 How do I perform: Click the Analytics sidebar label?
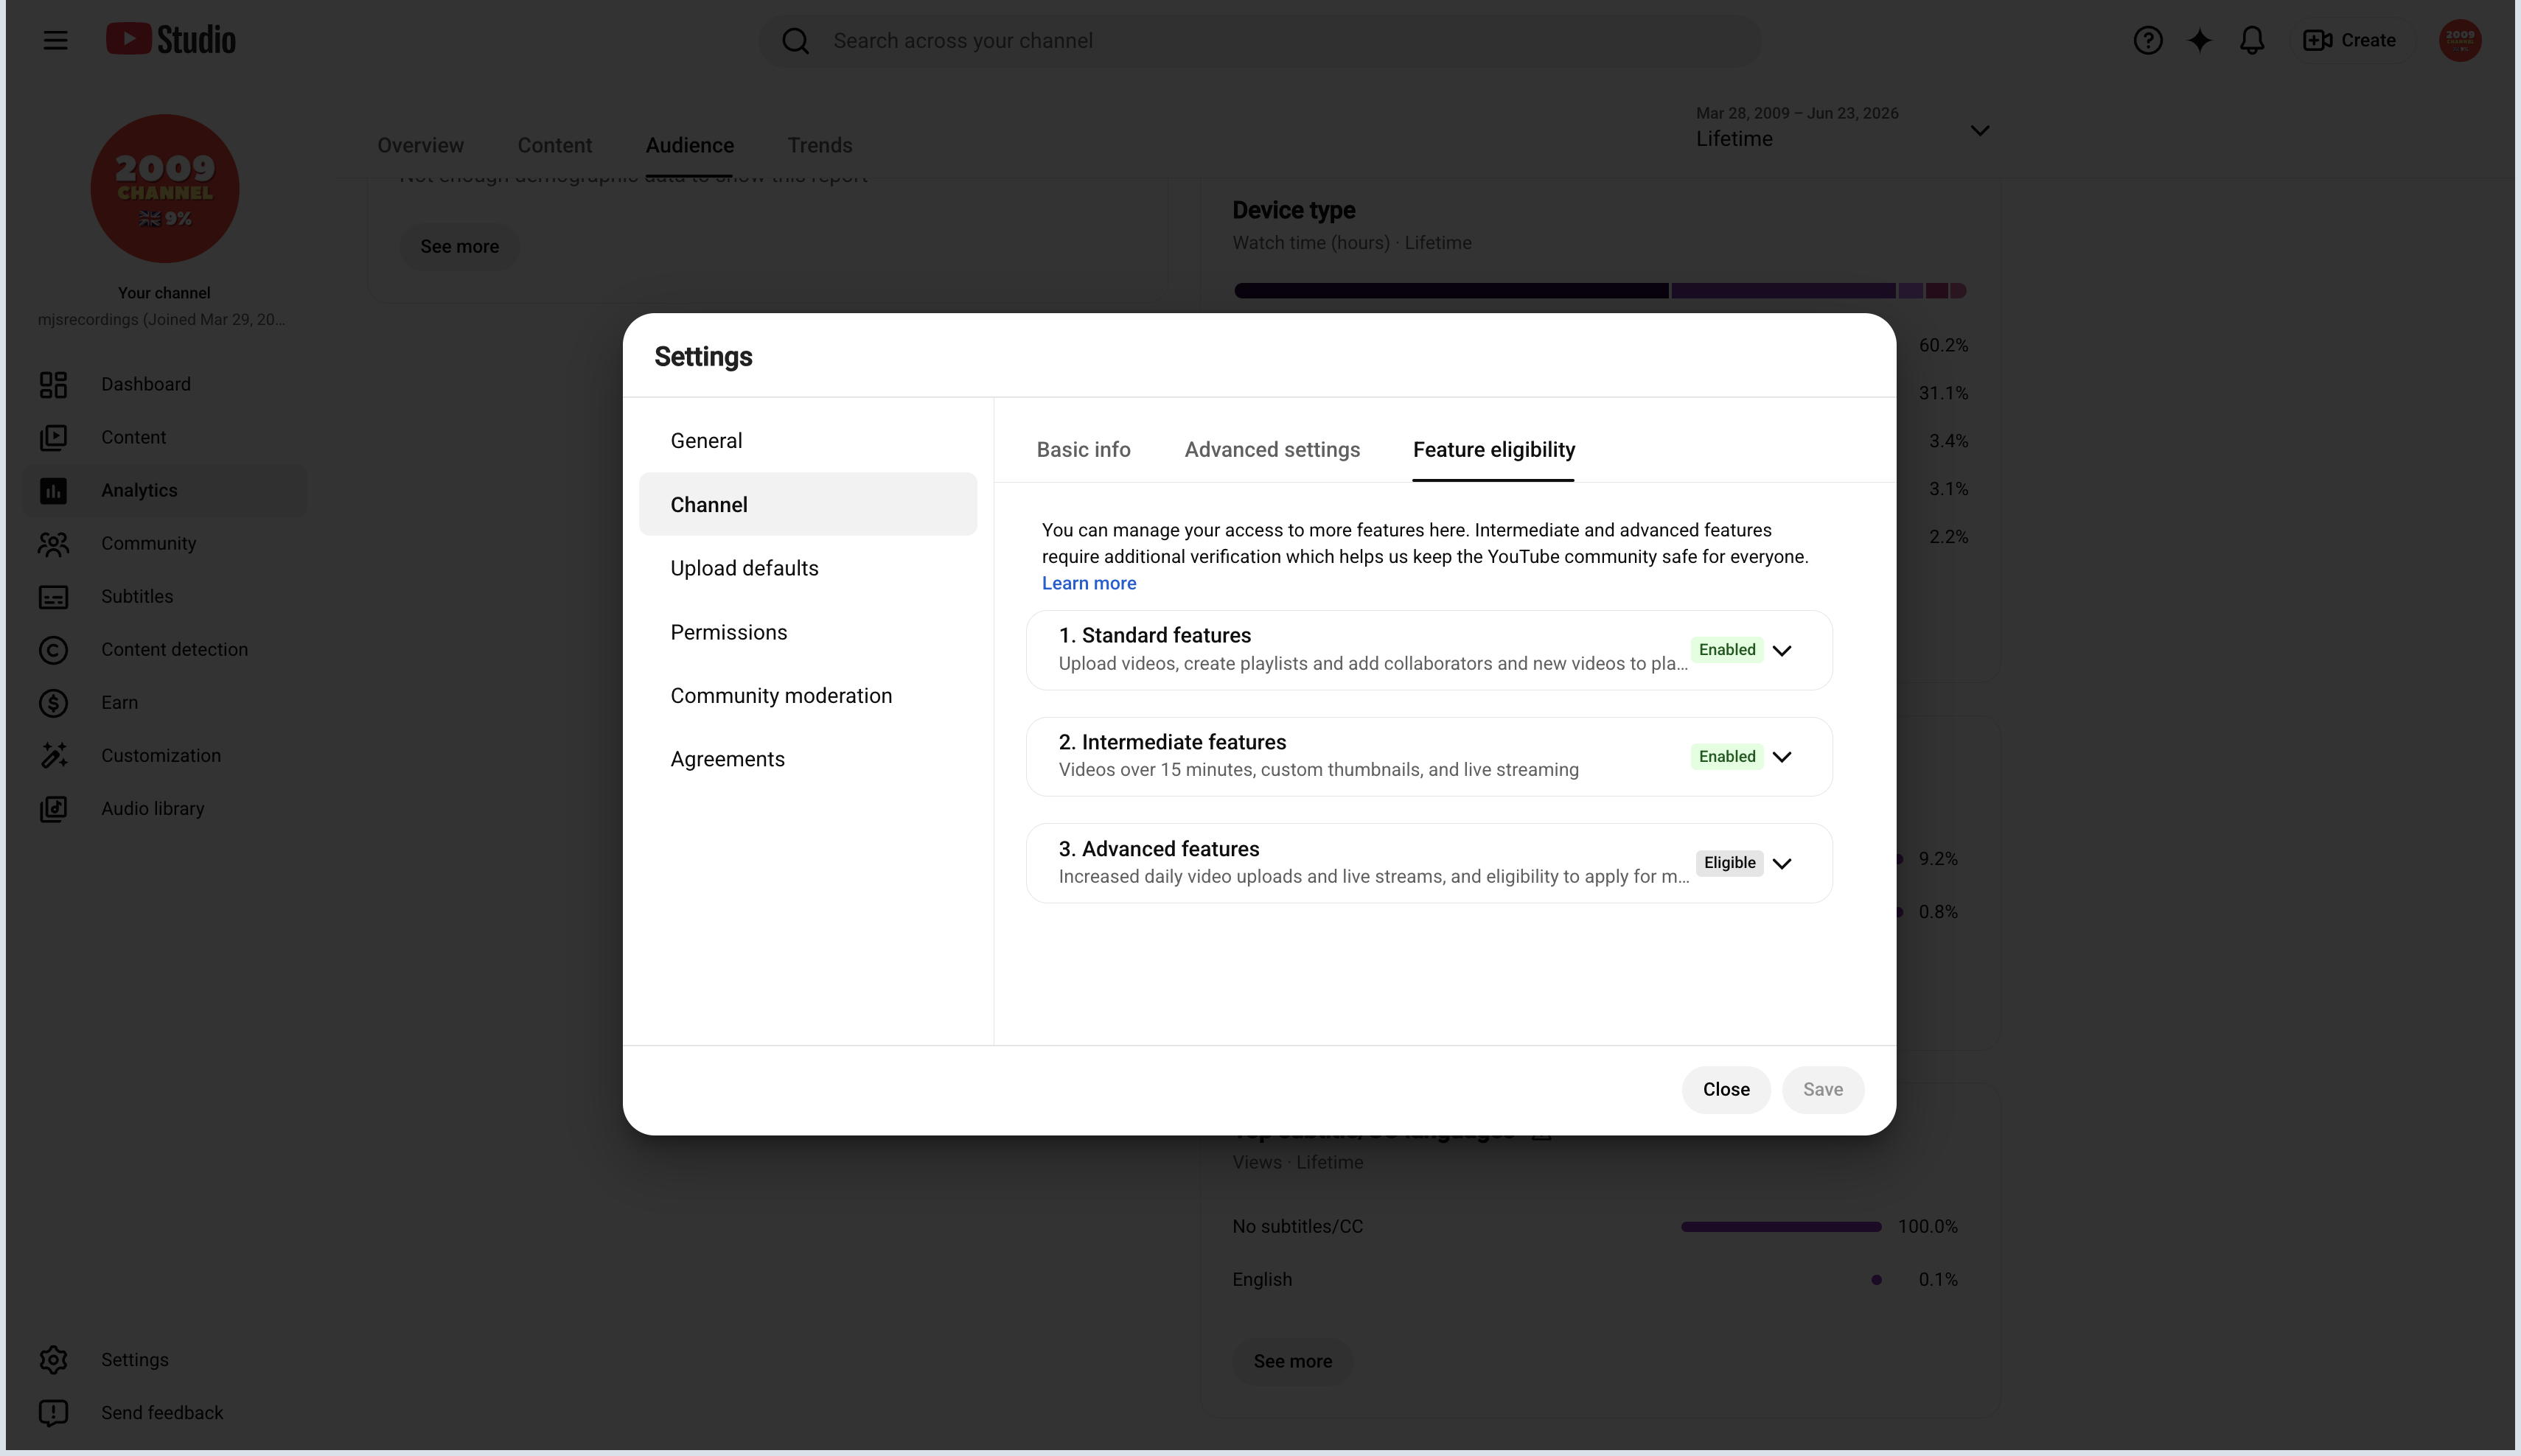[139, 491]
